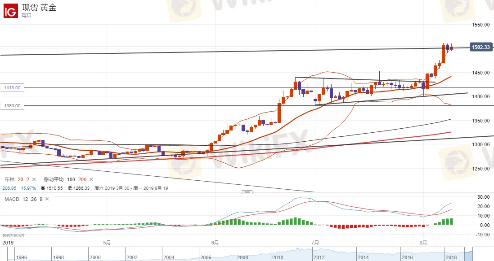Jump to 2018 in the overview timeline
494x261 pixels.
451,257
